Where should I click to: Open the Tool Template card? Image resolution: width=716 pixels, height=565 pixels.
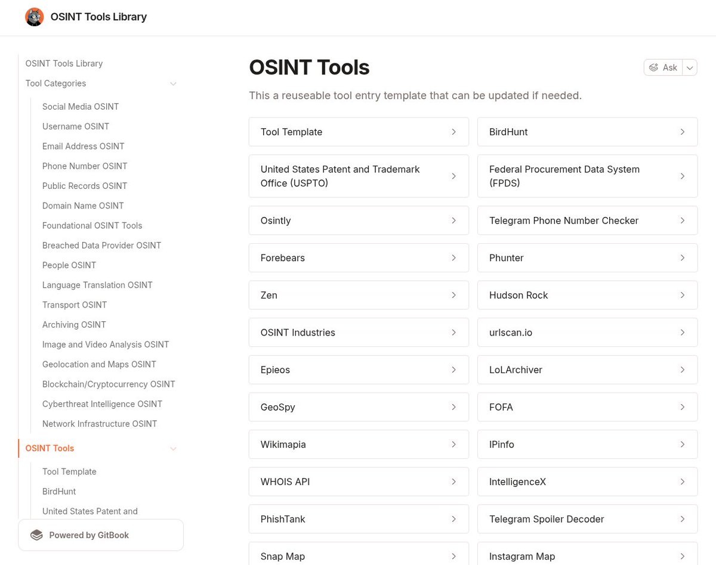pyautogui.click(x=359, y=132)
